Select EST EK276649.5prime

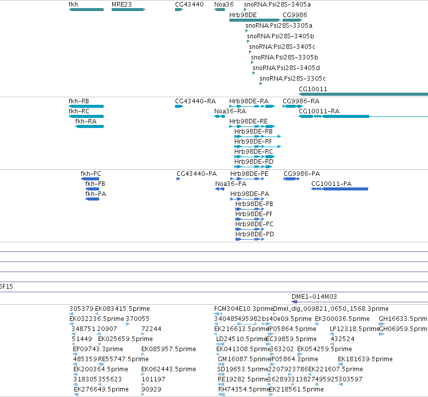click(x=76, y=394)
